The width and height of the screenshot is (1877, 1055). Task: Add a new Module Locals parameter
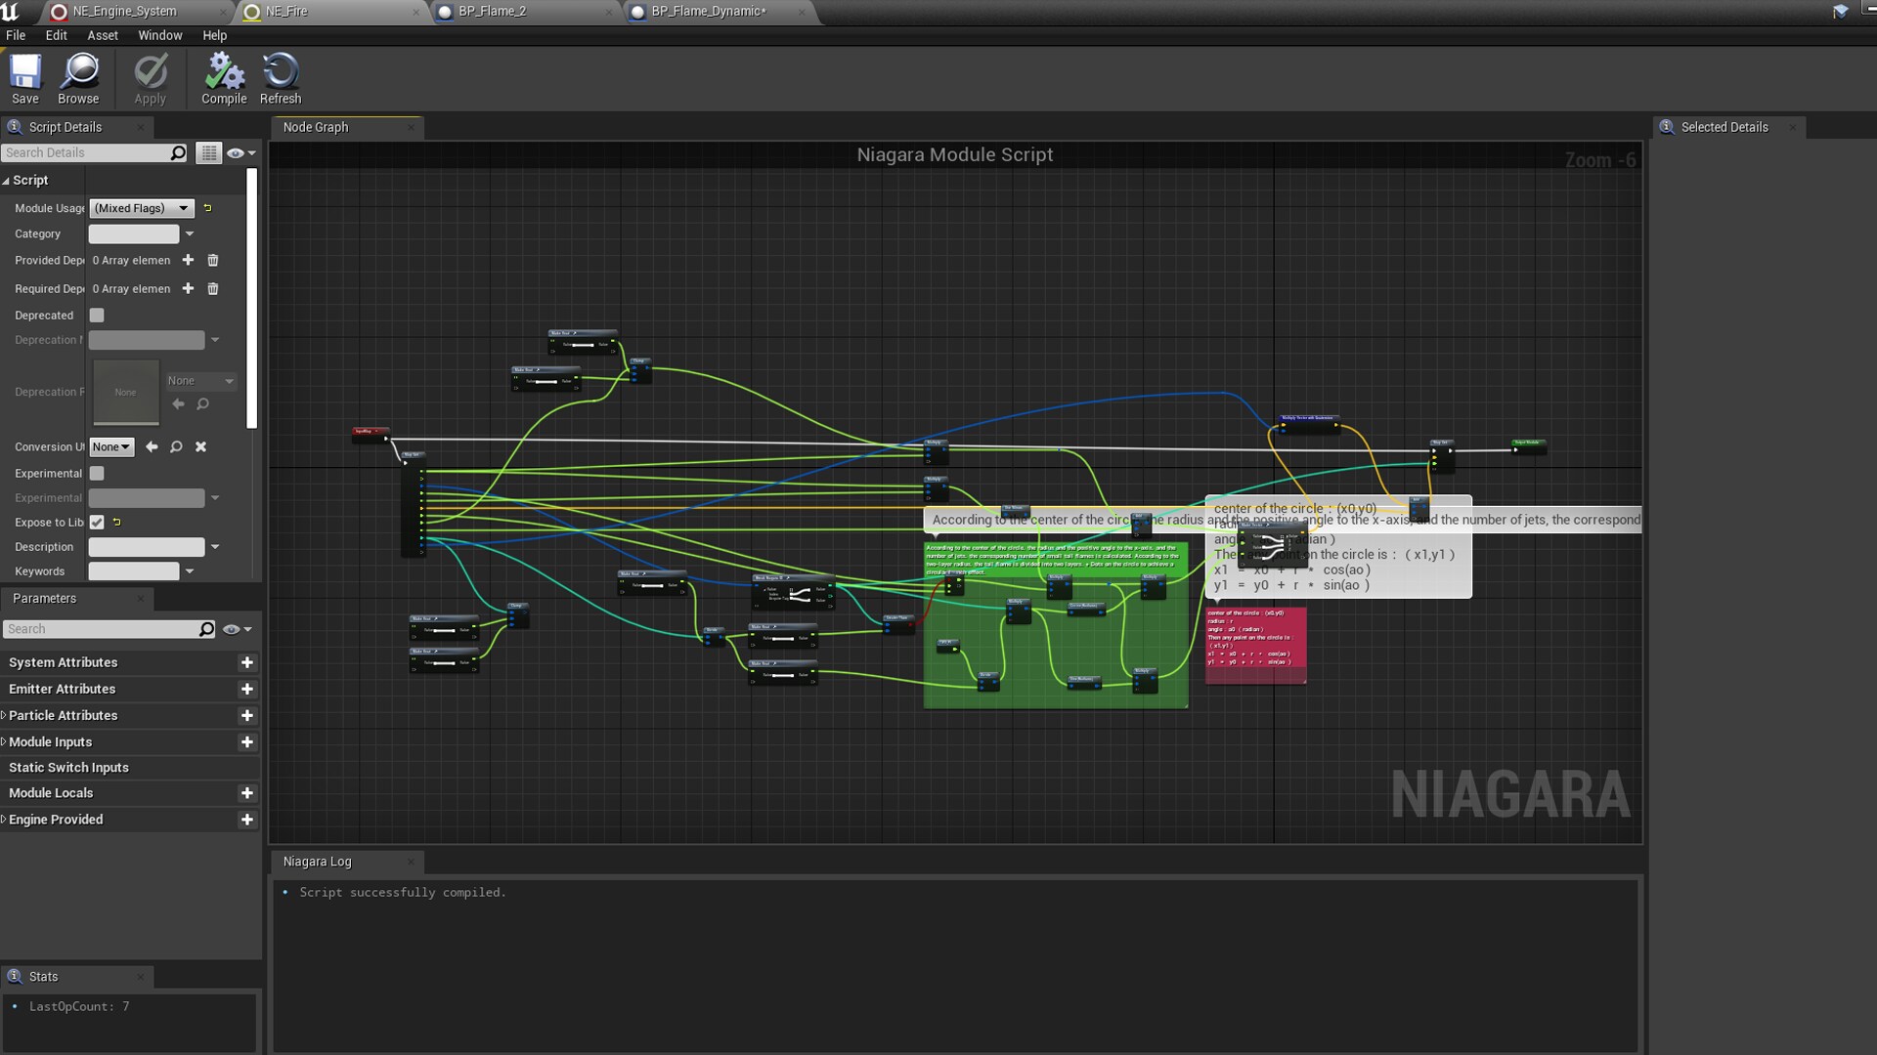tap(247, 793)
